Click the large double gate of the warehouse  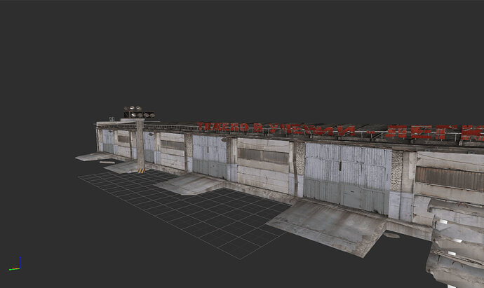346,177
